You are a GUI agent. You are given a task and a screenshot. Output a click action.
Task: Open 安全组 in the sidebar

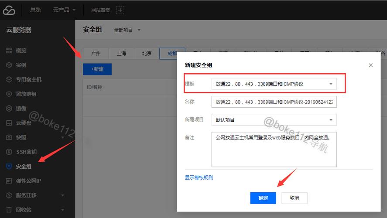click(24, 167)
